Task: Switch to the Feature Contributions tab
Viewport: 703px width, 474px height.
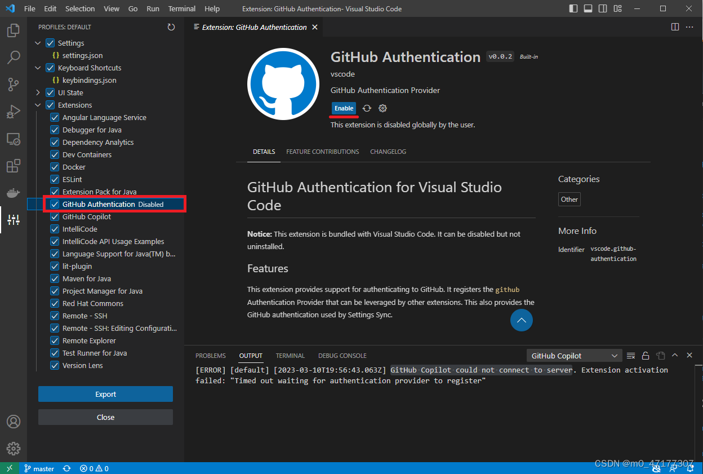Action: 322,152
